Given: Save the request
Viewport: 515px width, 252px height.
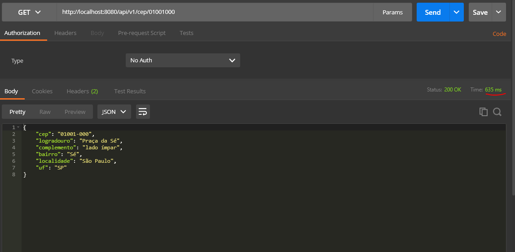Looking at the screenshot, I should [x=480, y=12].
